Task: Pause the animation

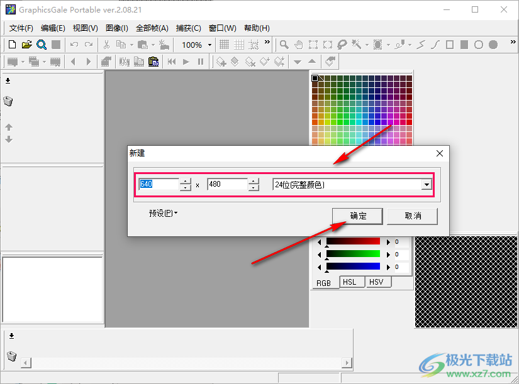Action: [201, 62]
